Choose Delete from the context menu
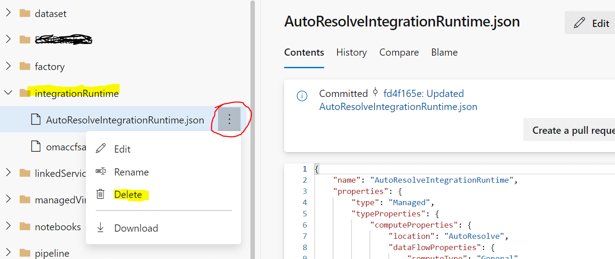 coord(128,194)
